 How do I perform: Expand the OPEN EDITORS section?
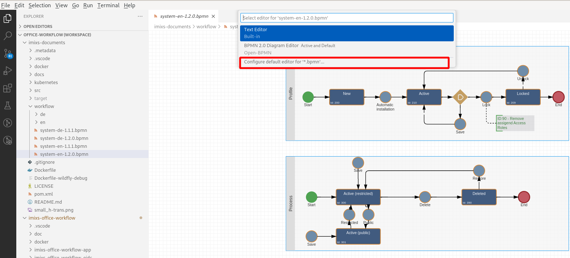tap(38, 26)
